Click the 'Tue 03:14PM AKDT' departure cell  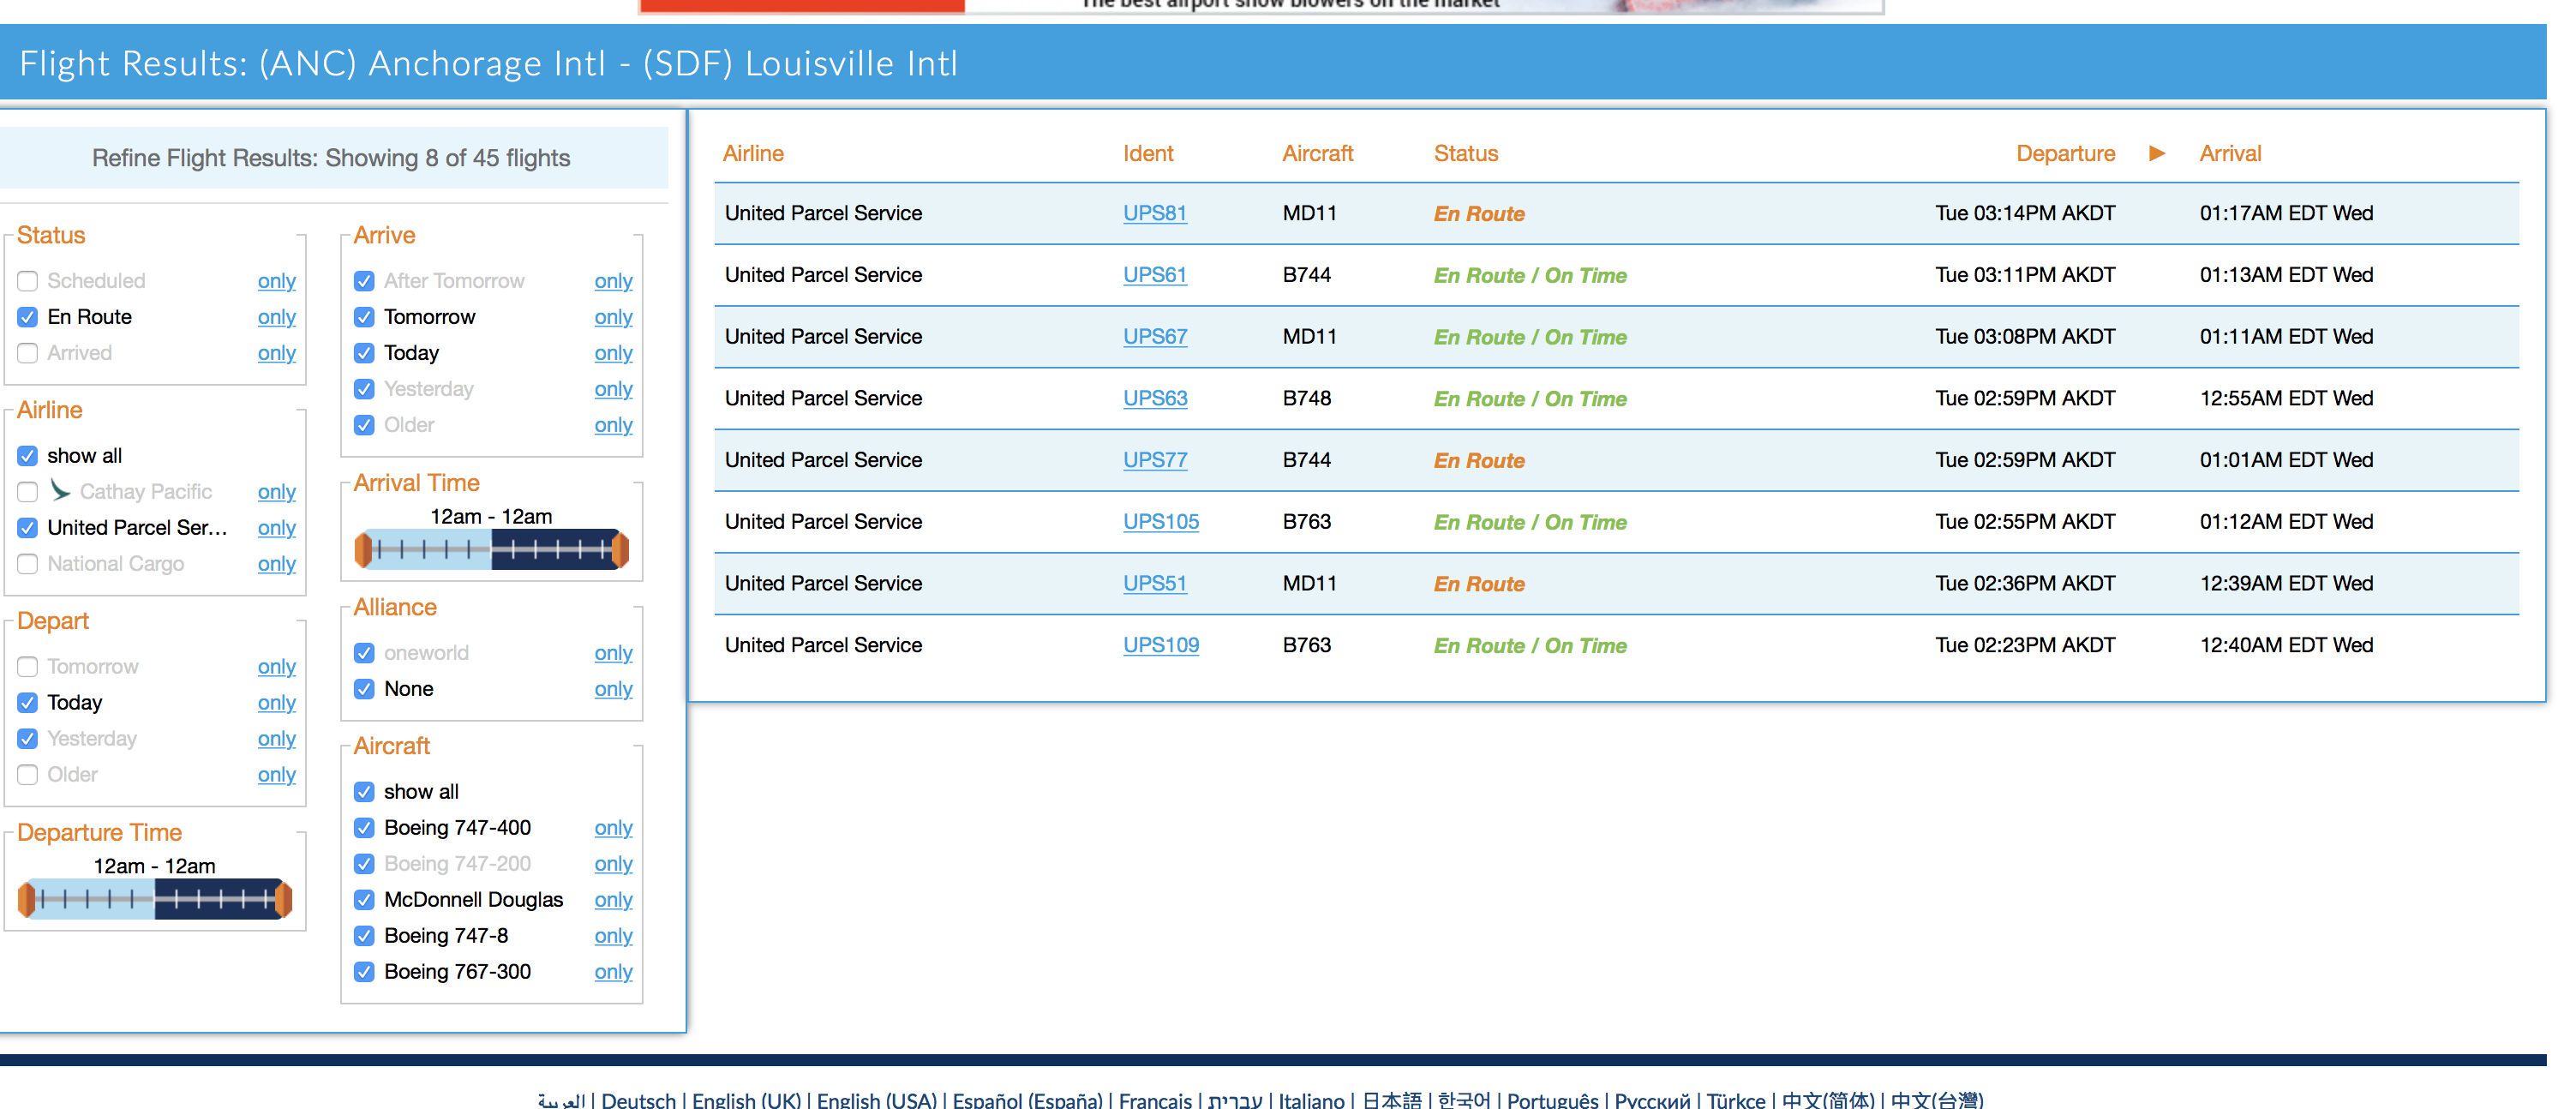pos(2025,213)
